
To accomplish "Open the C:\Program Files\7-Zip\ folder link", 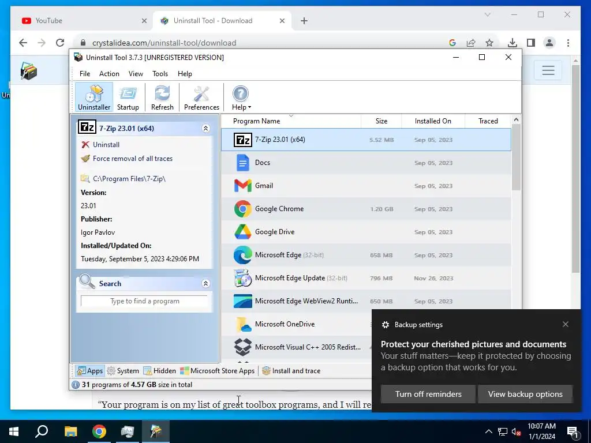I will click(x=129, y=179).
